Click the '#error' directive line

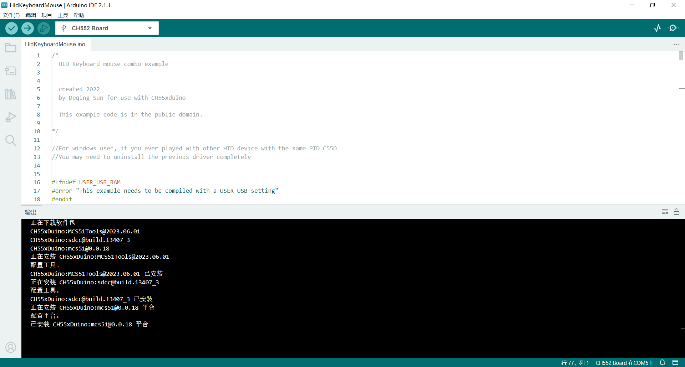pos(165,191)
